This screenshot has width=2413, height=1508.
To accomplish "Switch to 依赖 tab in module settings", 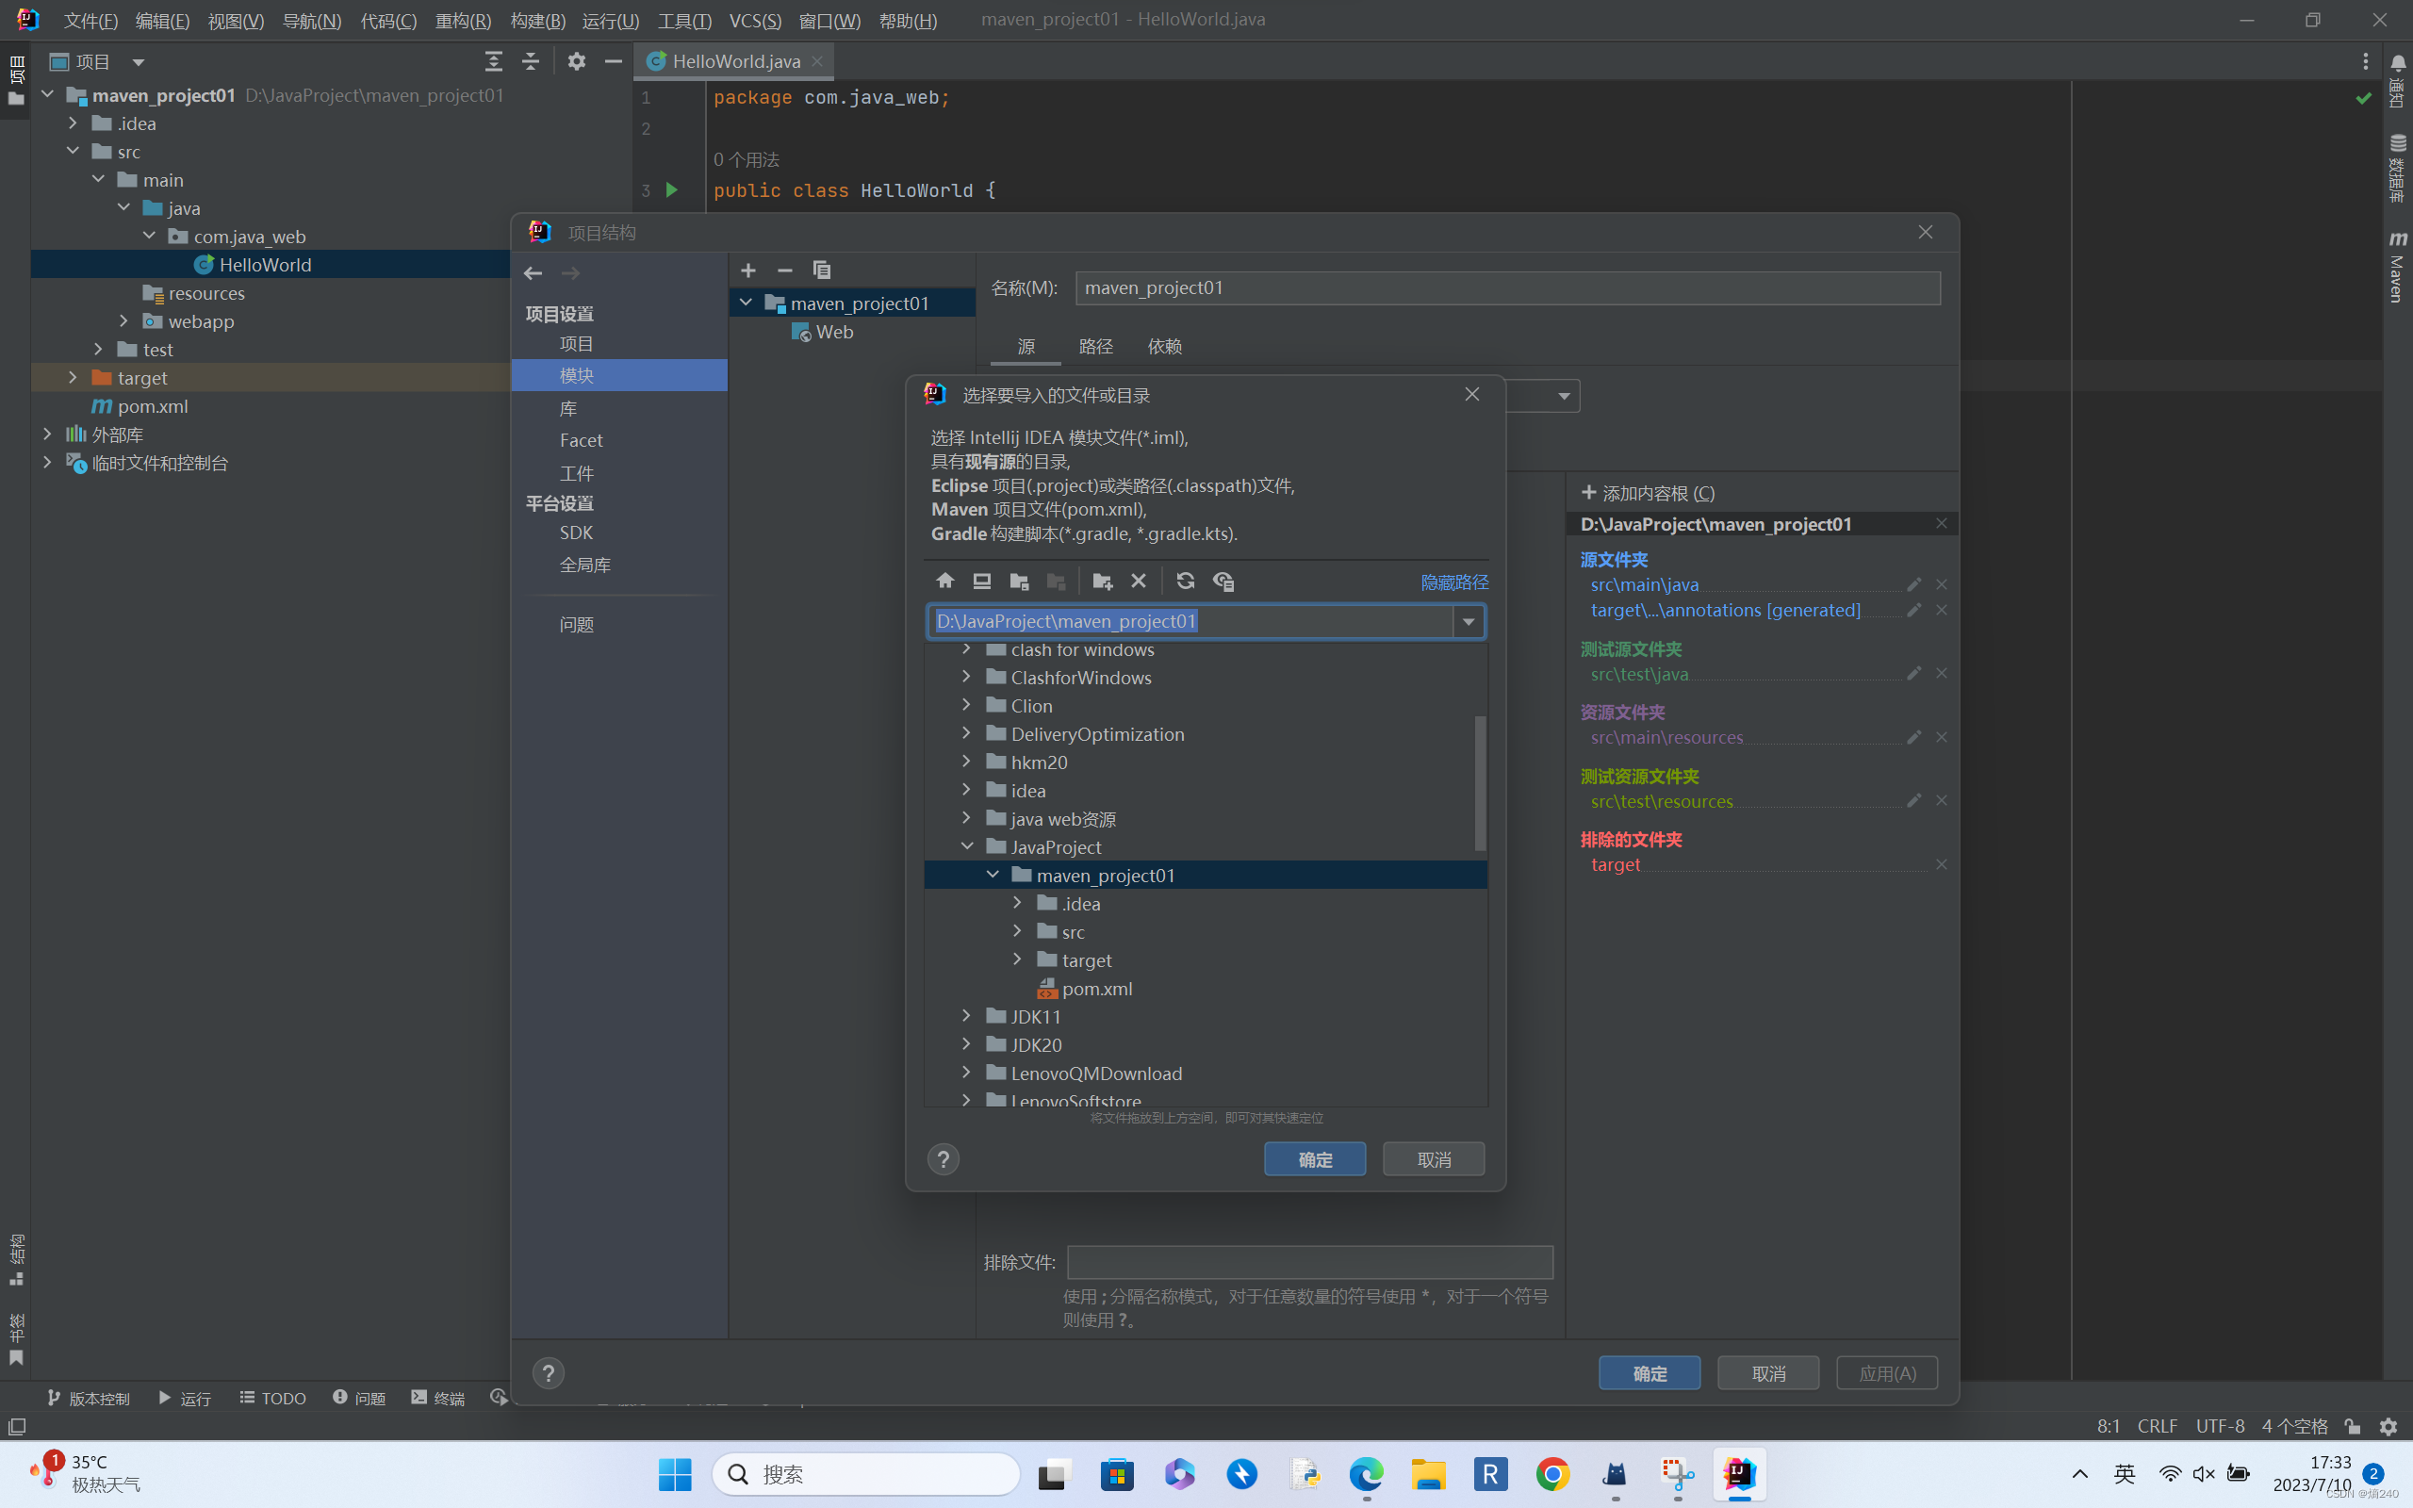I will (x=1165, y=346).
